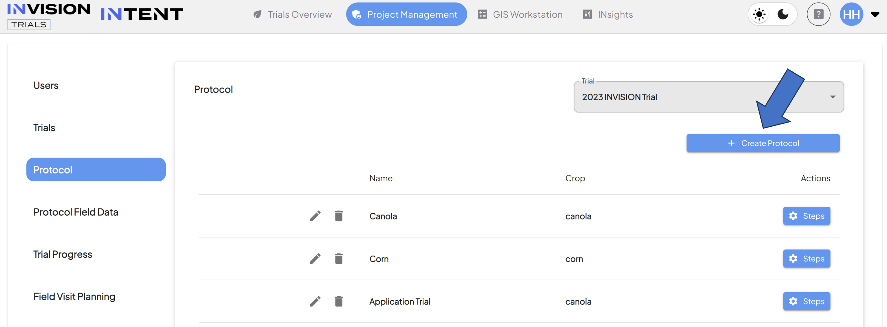Open Steps for the Corn protocol

(x=806, y=258)
